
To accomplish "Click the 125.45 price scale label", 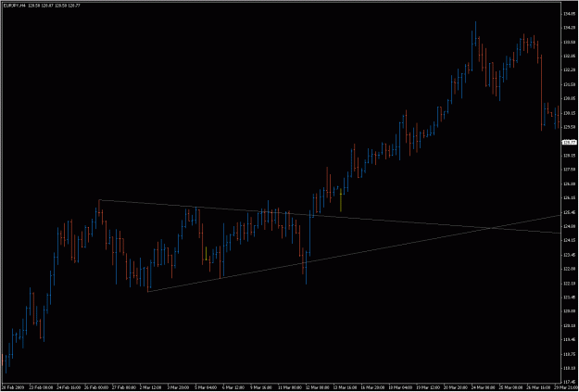I will pos(569,212).
